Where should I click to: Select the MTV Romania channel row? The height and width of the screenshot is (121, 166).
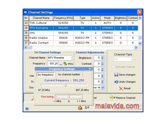pyautogui.click(x=81, y=28)
